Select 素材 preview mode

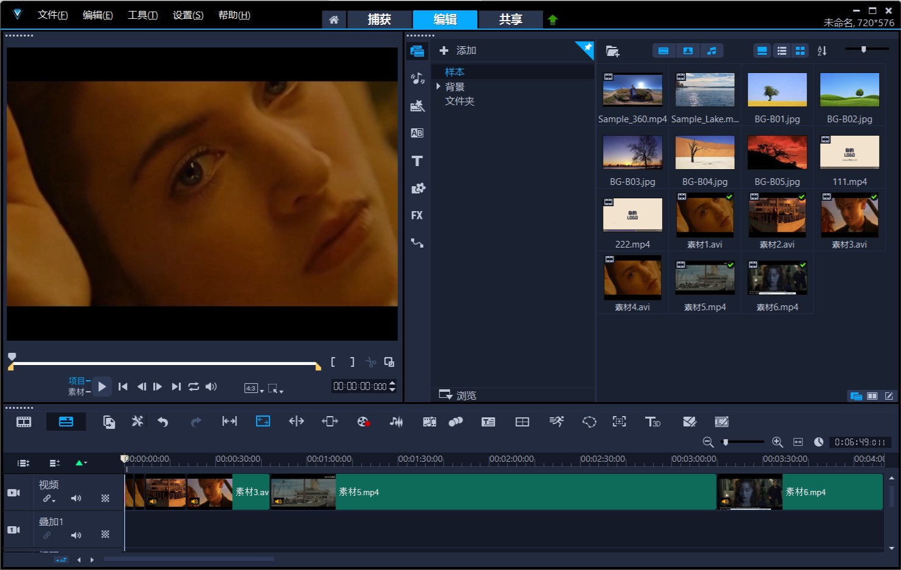(77, 392)
